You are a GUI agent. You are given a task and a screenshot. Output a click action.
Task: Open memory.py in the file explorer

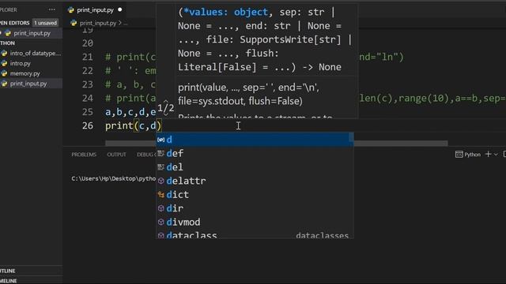click(x=31, y=73)
